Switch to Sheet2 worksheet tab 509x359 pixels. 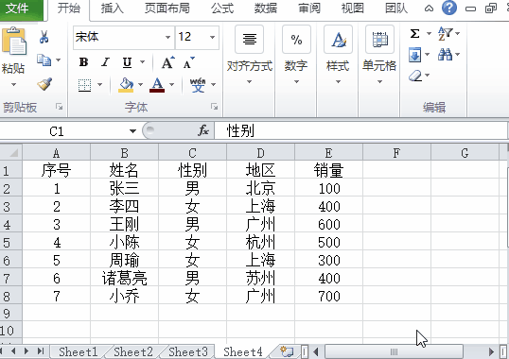point(133,351)
